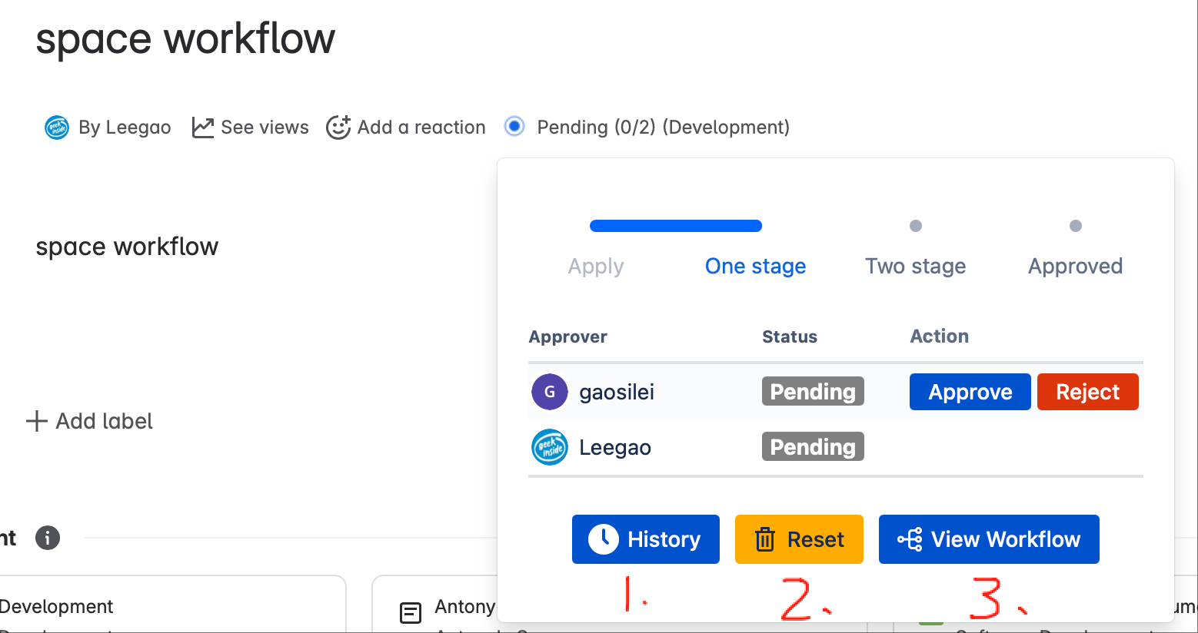Click gaosilei's purple G avatar
This screenshot has height=633, width=1198.
pyautogui.click(x=550, y=392)
